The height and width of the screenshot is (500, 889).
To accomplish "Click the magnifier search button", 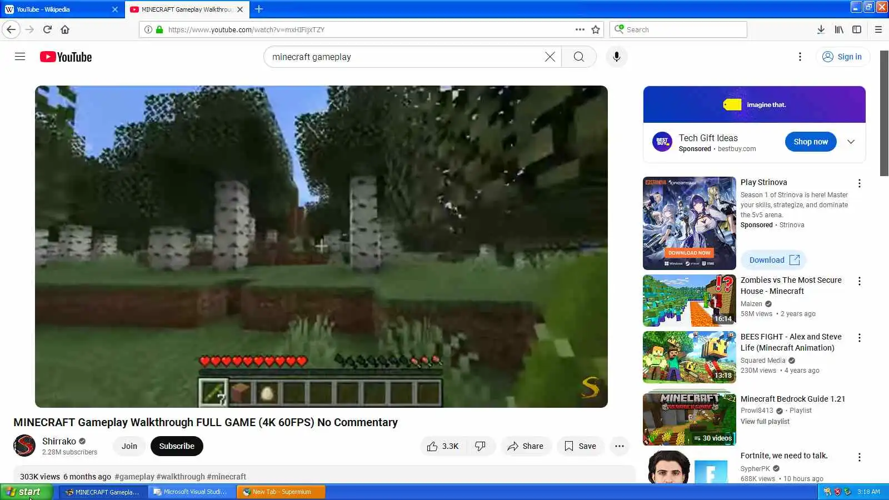I will 578,57.
